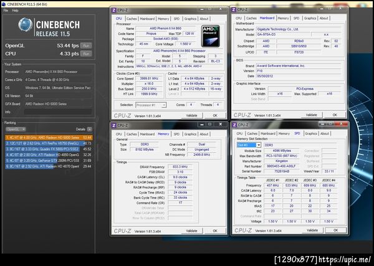Image resolution: width=374 pixels, height=266 pixels.
Task: Click the Max Bandwidth value PC3-10700
Action: click(282, 156)
